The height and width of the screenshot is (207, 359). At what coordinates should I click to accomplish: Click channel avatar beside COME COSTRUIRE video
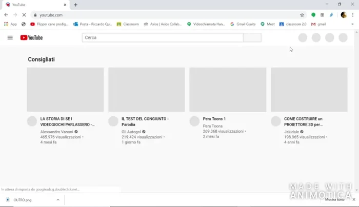[x=276, y=121]
